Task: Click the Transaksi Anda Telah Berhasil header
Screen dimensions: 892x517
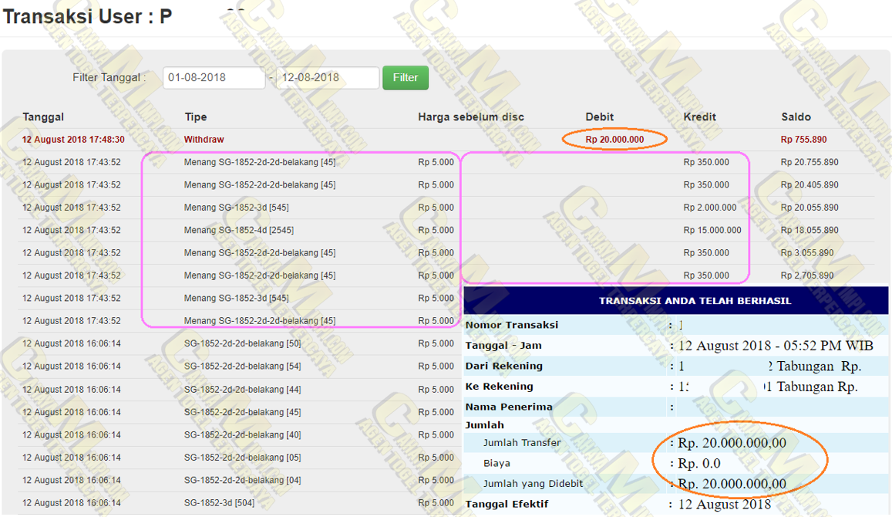Action: point(694,301)
